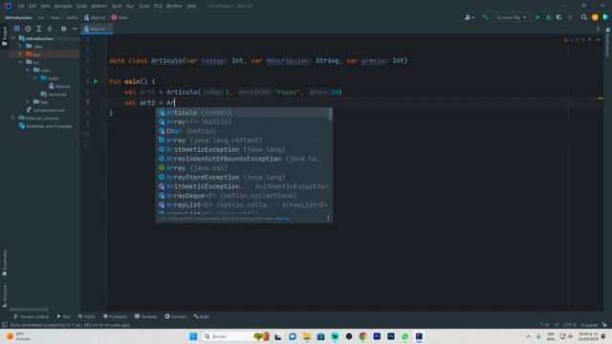This screenshot has width=612, height=344.
Task: Open the Run tool window button
Action: tap(64, 316)
